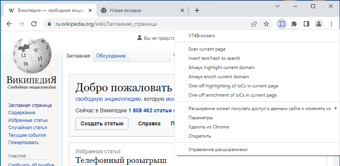Click the 1 808 462 статьи link
Screen dimensions: 340x166
point(150,111)
